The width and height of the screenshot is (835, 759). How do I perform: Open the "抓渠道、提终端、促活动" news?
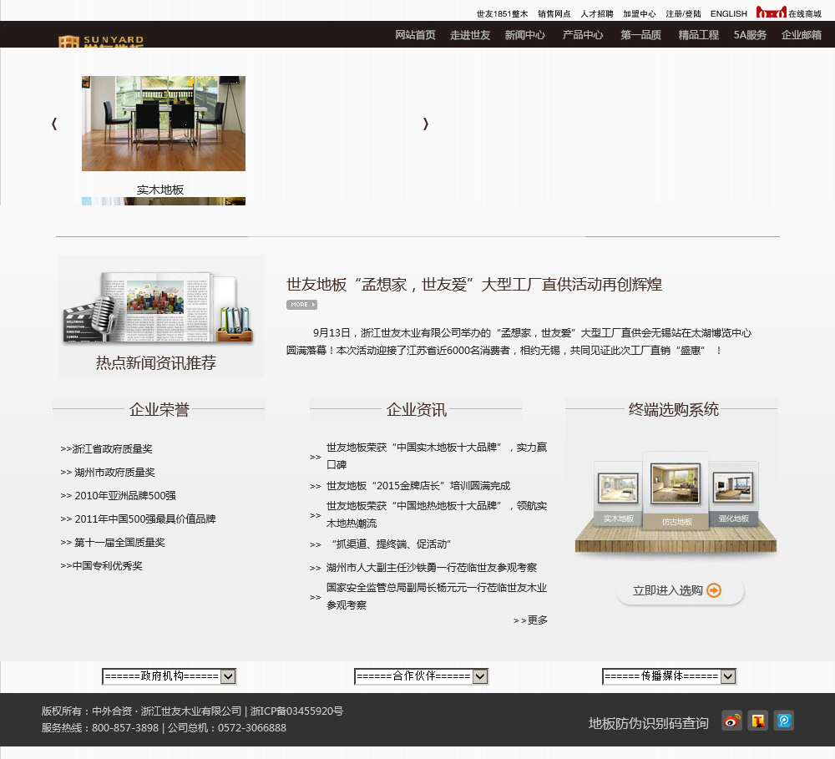click(392, 544)
